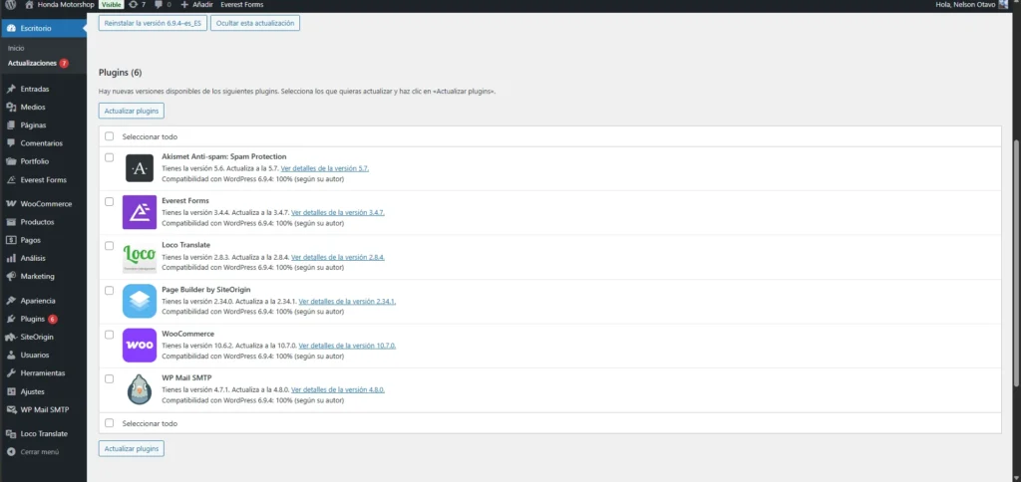Click the Herramientas wrench icon

11,373
